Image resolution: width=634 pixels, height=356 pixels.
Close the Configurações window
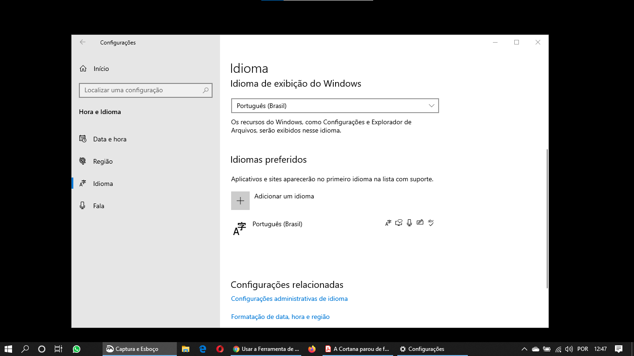(538, 42)
